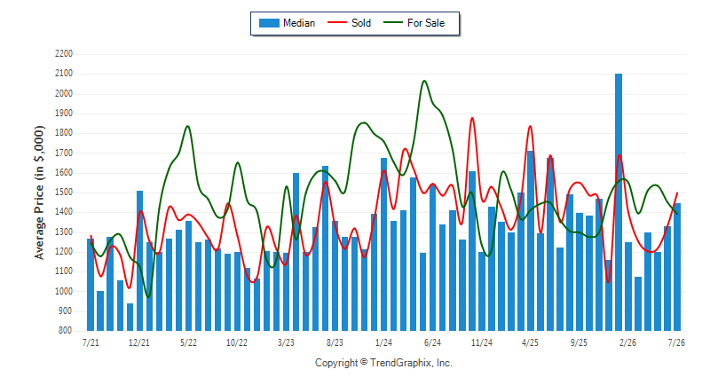The image size is (710, 385).
Task: Click the first bar above 7/21
Action: pyautogui.click(x=91, y=285)
